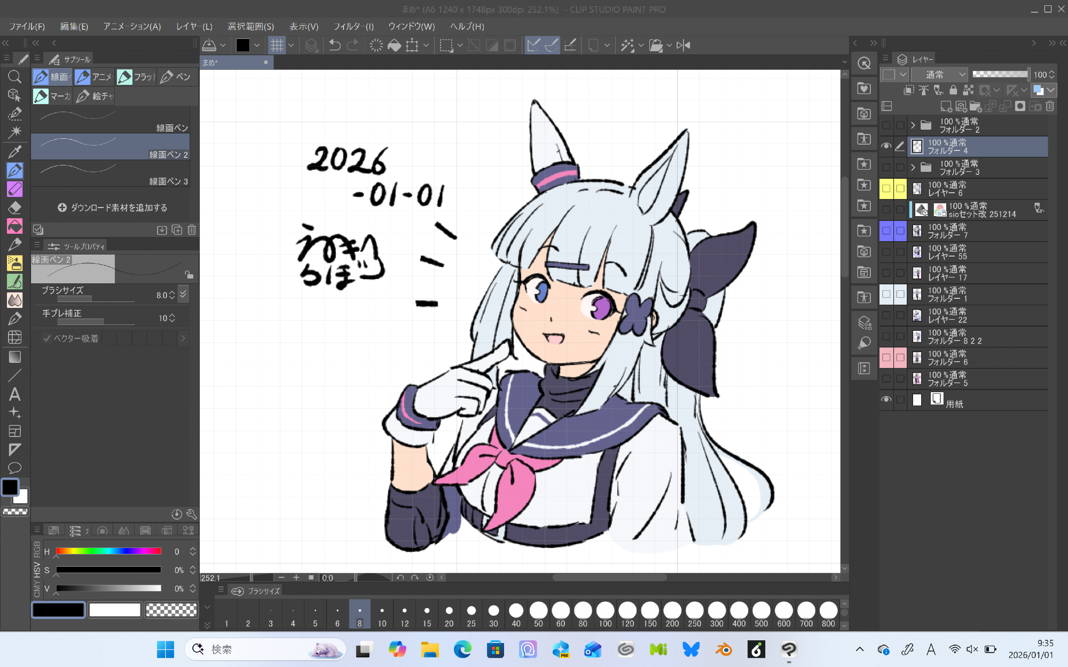Click ダウンロード素材を追加する button
The width and height of the screenshot is (1068, 667).
click(x=112, y=208)
